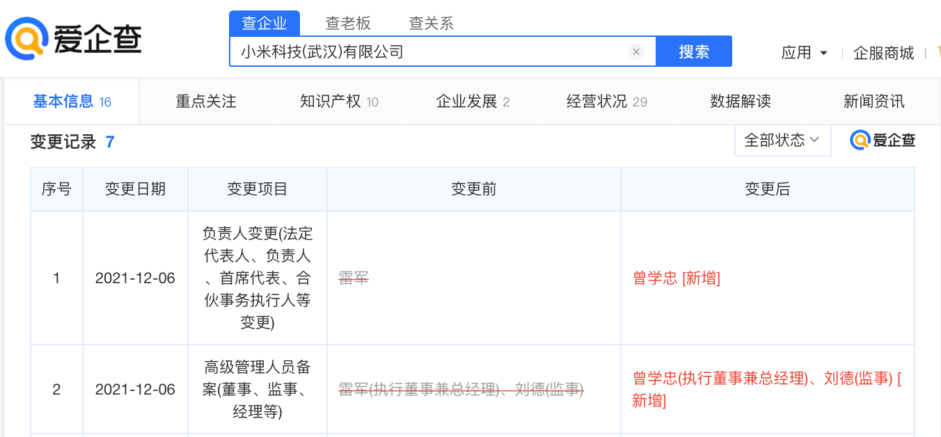Image resolution: width=941 pixels, height=437 pixels.
Task: Click the 序号 column header
Action: pos(56,189)
